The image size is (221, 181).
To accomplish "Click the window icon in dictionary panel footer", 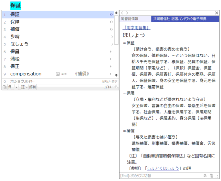I will [205, 176].
